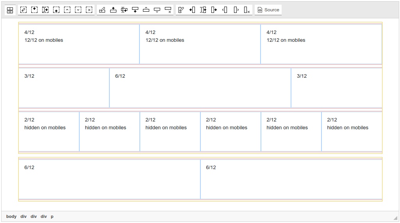Screen dimensions: 400x223
Task: Select the p element in the path bar
Action: (x=52, y=216)
